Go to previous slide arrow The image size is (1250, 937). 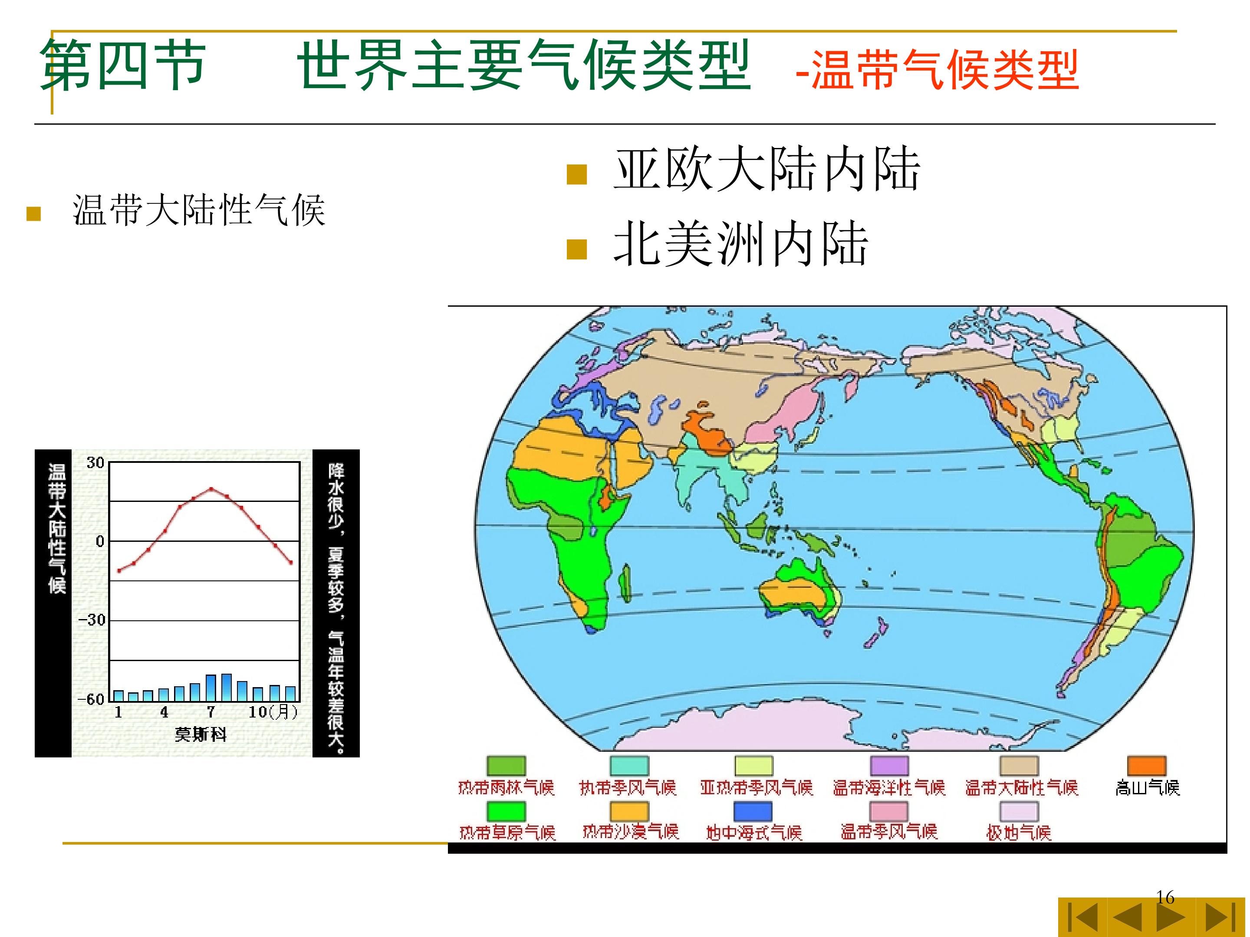[1128, 917]
